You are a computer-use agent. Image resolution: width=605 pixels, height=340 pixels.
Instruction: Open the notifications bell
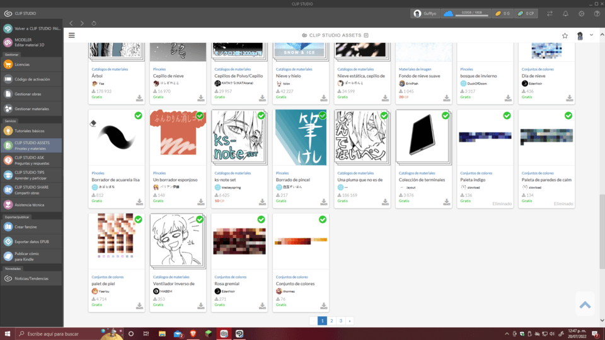565,13
